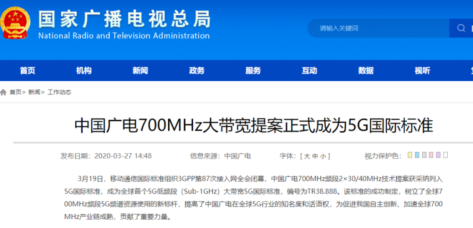Open the 政务 navigation tab

[x=197, y=71]
